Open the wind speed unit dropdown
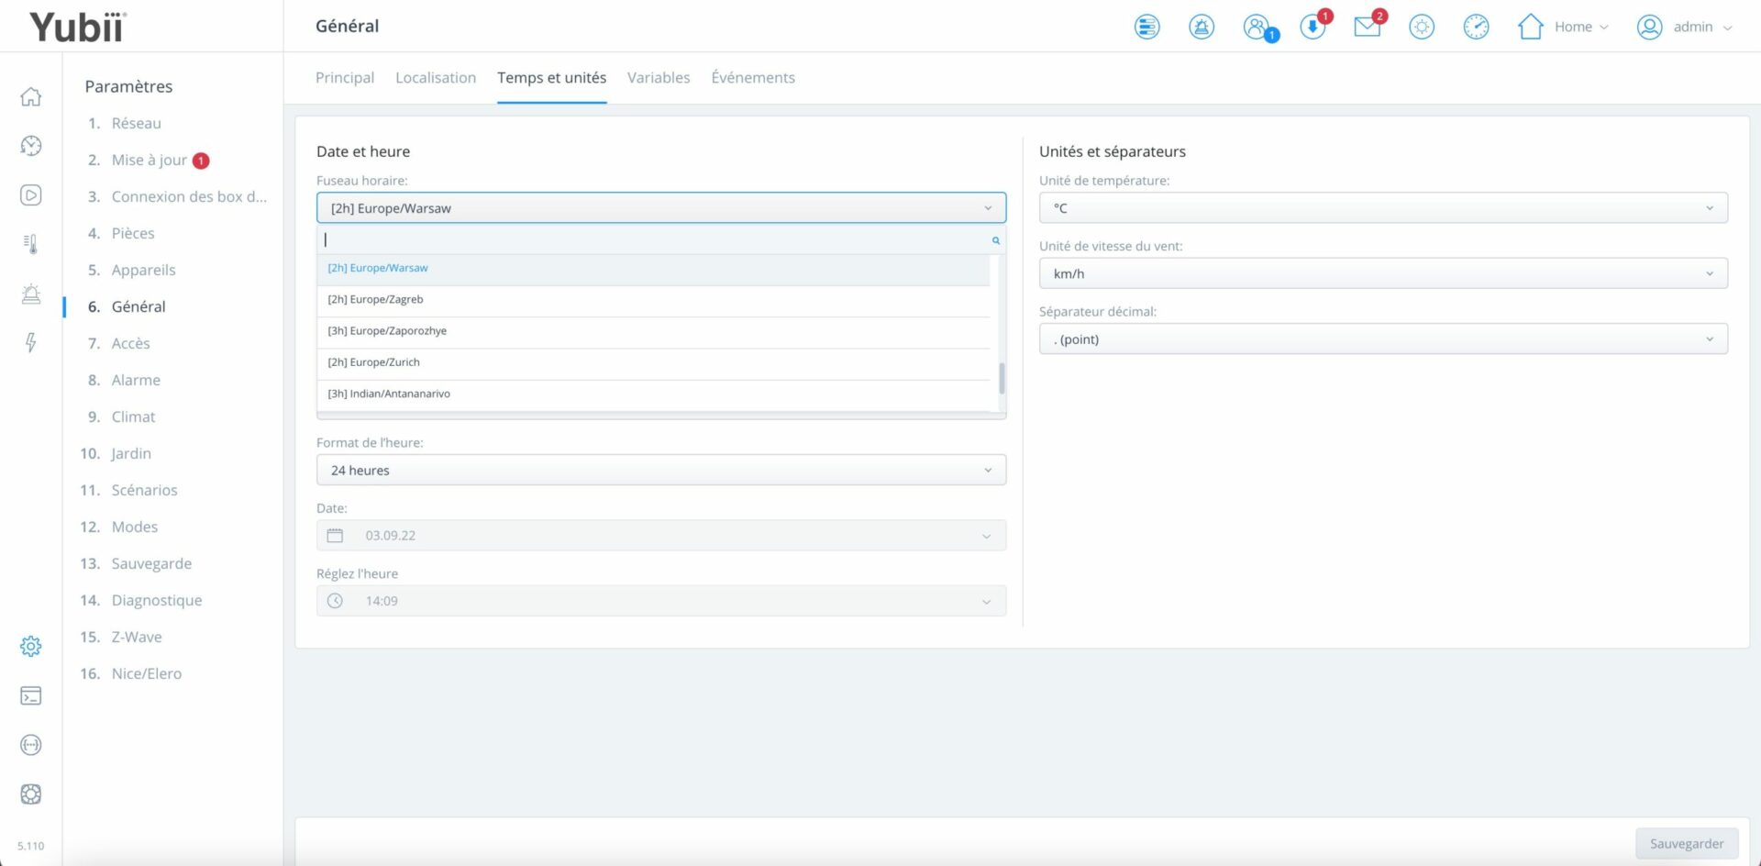Viewport: 1761px width, 866px height. pos(1383,273)
